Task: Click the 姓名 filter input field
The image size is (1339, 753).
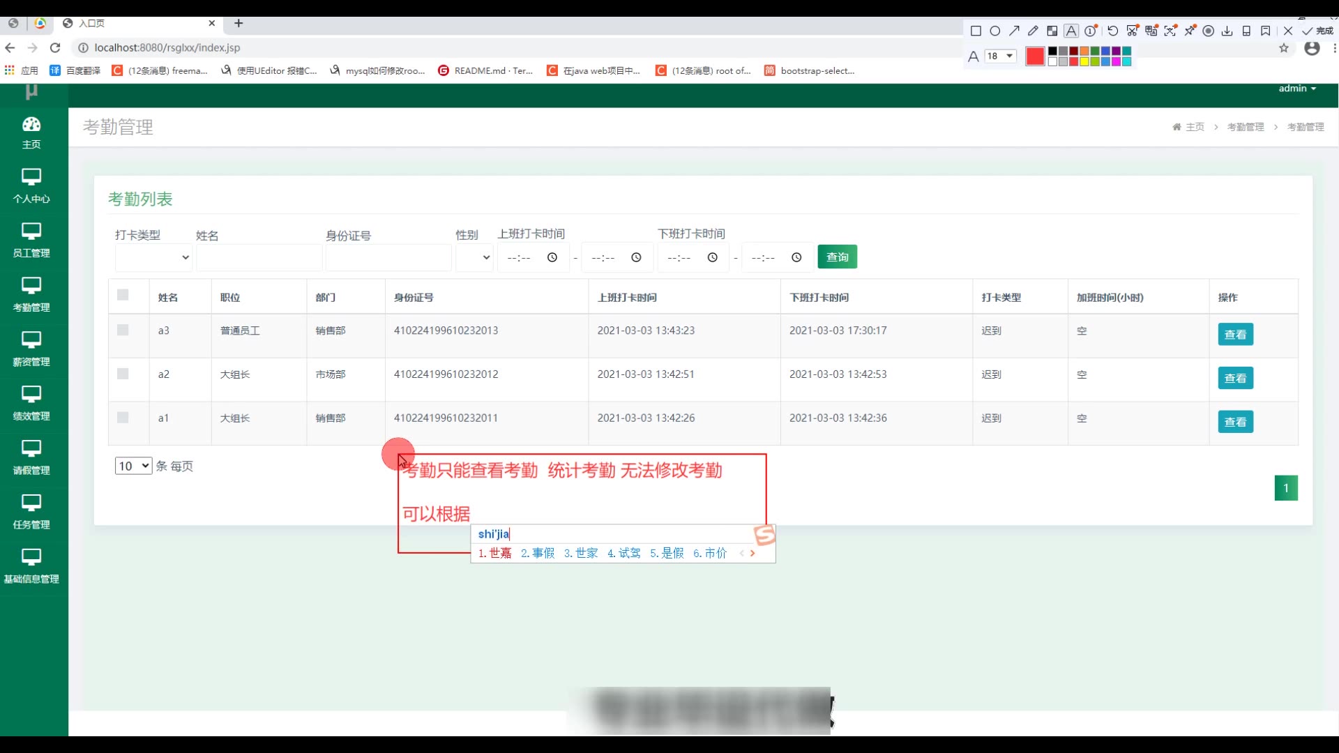Action: [x=259, y=257]
